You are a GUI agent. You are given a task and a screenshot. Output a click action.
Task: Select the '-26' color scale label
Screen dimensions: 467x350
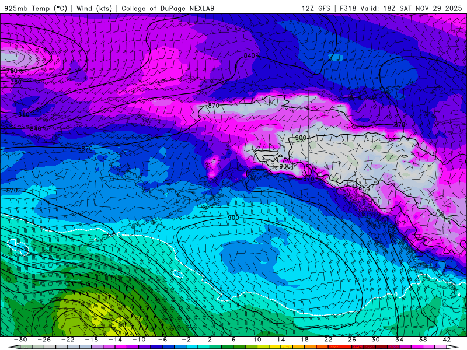click(44, 339)
